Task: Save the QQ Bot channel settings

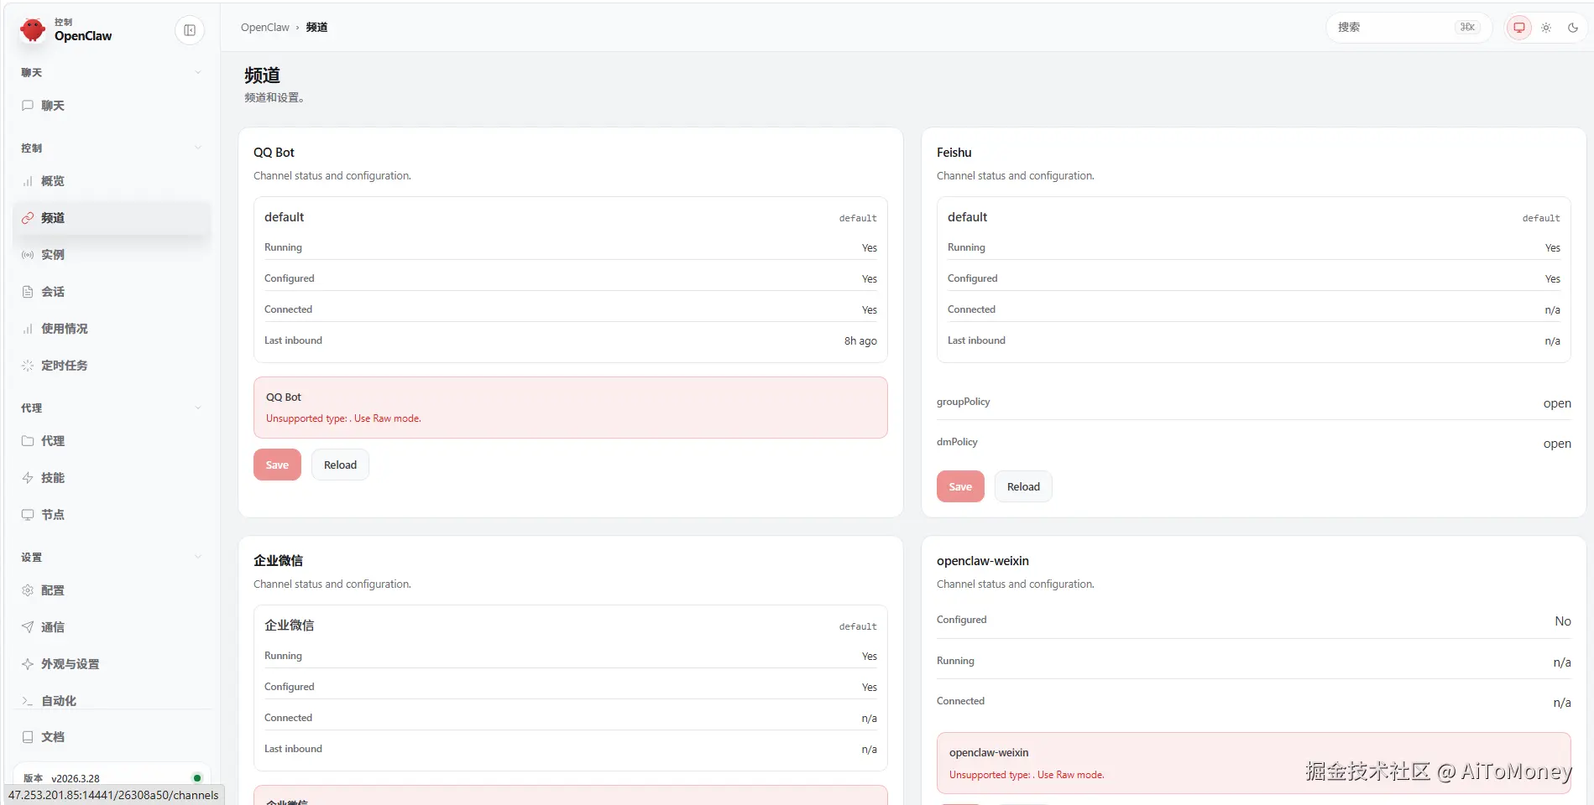Action: [277, 465]
